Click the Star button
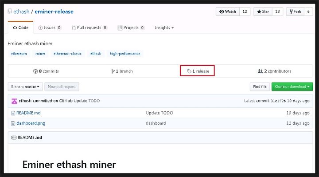The width and height of the screenshot is (319, 177). coord(263,12)
